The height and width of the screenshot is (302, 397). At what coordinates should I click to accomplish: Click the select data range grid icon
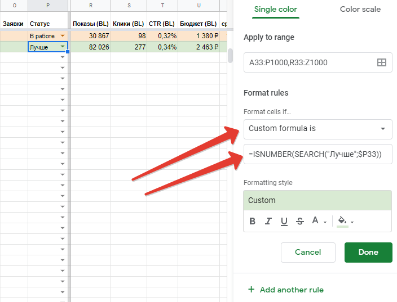coord(382,62)
